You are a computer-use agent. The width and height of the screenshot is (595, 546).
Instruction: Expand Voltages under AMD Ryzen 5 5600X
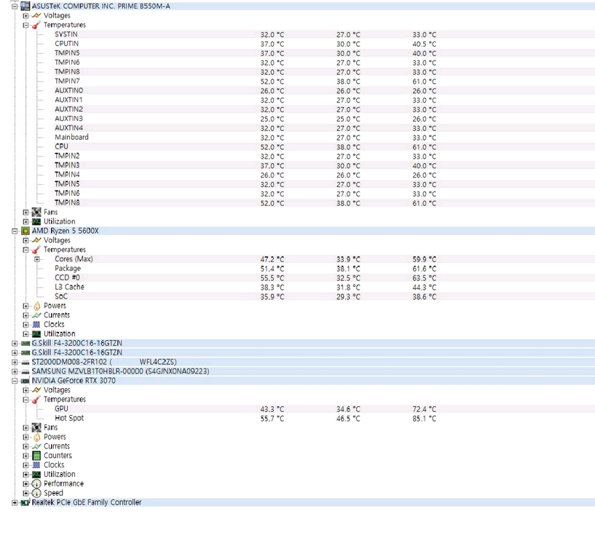click(x=25, y=240)
